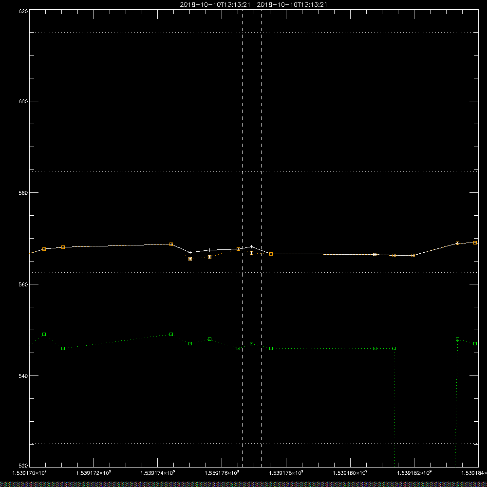The height and width of the screenshot is (487, 487).
Task: Select the x-axis label 1.539170×10⁹
Action: coord(30,473)
